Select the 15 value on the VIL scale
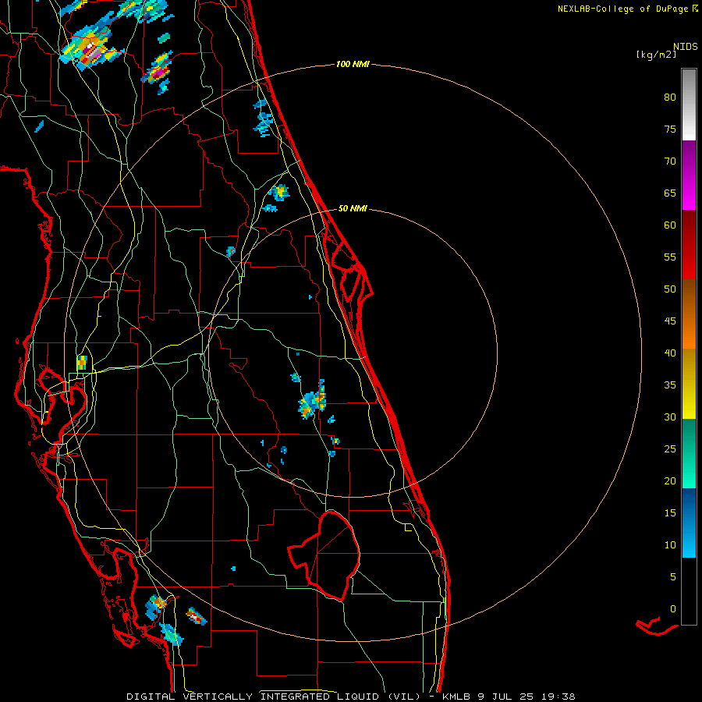This screenshot has height=702, width=702. pyautogui.click(x=670, y=513)
